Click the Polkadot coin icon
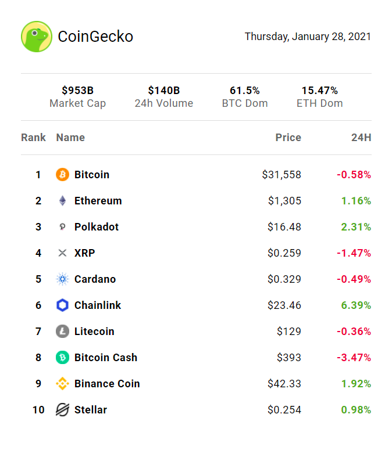The height and width of the screenshot is (450, 392). click(62, 227)
